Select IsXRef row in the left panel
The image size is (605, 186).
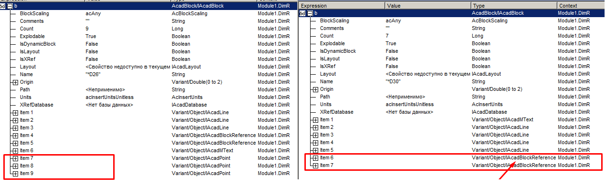click(x=149, y=59)
